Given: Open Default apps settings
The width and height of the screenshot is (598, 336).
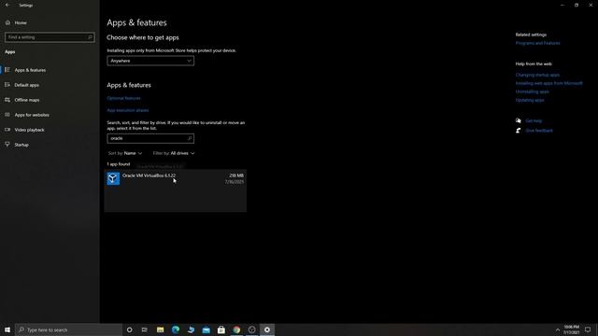Looking at the screenshot, I should pos(27,85).
